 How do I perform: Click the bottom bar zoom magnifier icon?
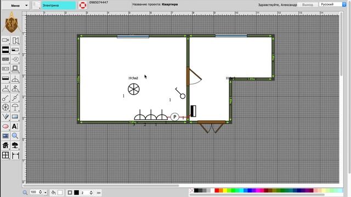(25, 192)
